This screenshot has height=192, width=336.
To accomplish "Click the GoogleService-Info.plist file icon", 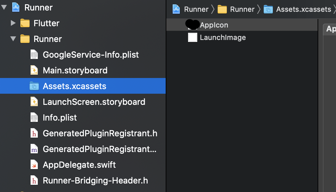I will pyautogui.click(x=34, y=55).
